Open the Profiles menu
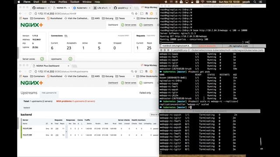The width and height of the screenshot is (280, 157). 63,2
